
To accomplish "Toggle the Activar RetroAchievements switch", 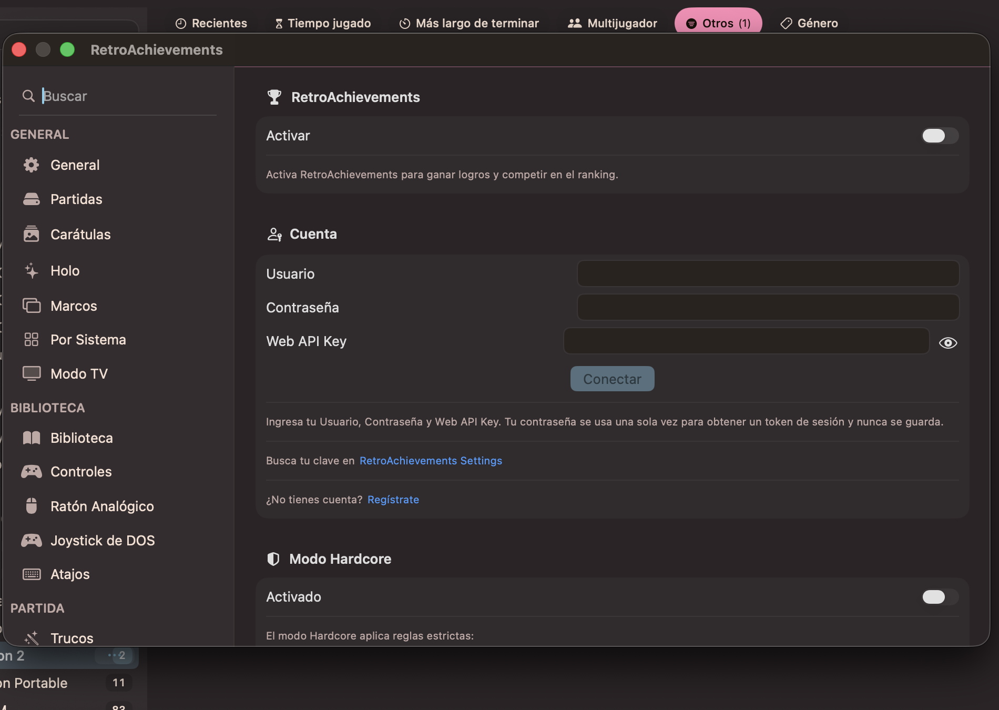I will 940,136.
